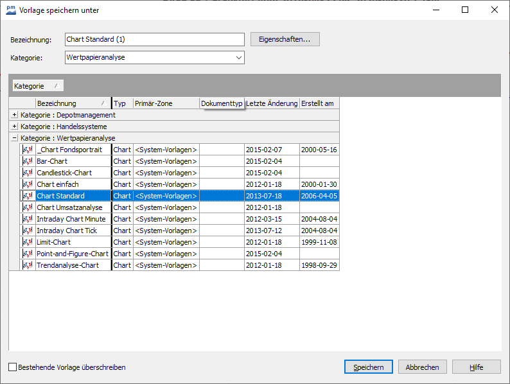
Task: Click the Abbrechen button
Action: click(422, 367)
